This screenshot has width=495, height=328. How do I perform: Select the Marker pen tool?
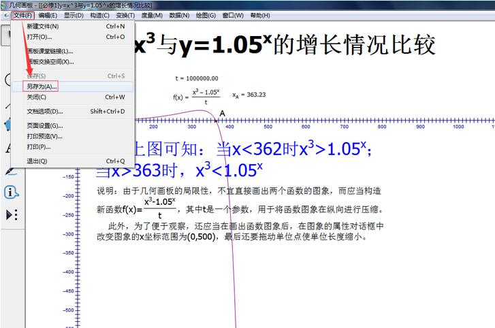pos(10,172)
